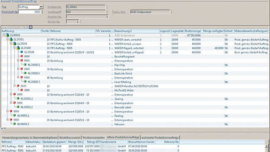Click the green icon of 41.20201.2
The width and height of the screenshot is (270, 152).
pyautogui.click(x=18, y=107)
